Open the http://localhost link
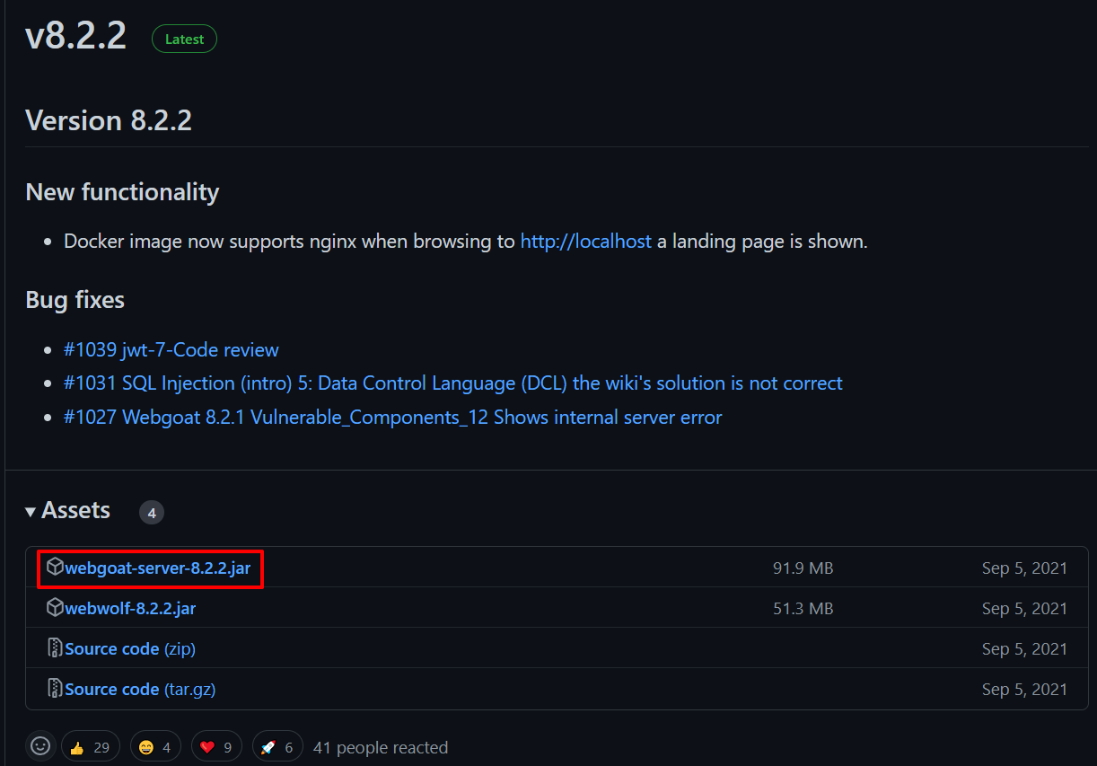The image size is (1097, 766). (586, 242)
